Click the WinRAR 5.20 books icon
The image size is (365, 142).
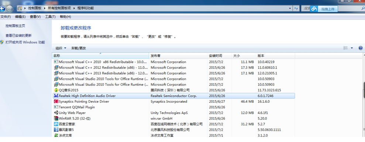point(56,118)
